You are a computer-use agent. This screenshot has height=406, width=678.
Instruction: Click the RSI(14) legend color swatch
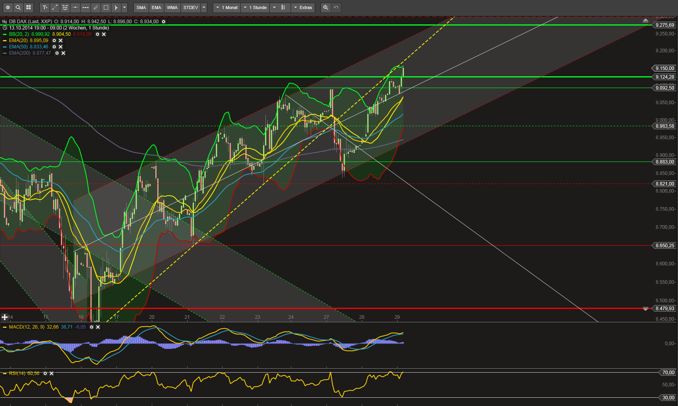pyautogui.click(x=5, y=373)
